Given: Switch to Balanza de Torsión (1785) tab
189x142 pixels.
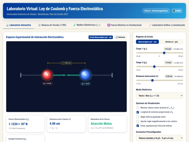Looking at the screenshot, I should tap(52, 25).
